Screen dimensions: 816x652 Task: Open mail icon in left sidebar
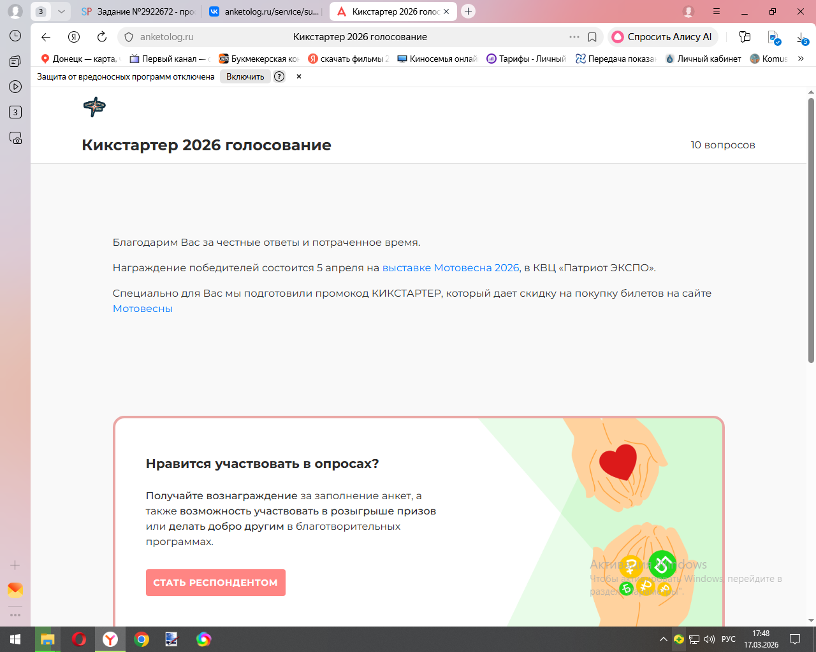[15, 590]
